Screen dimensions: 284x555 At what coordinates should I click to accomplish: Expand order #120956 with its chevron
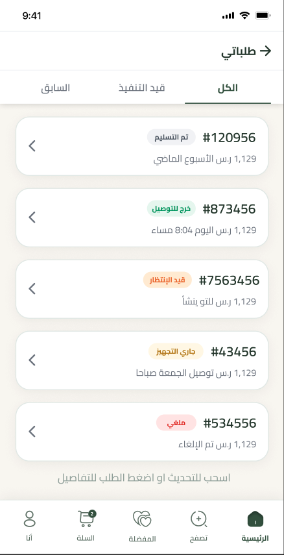click(x=32, y=146)
